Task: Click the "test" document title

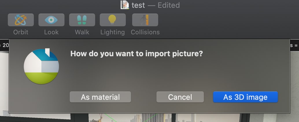Action: 138,5
